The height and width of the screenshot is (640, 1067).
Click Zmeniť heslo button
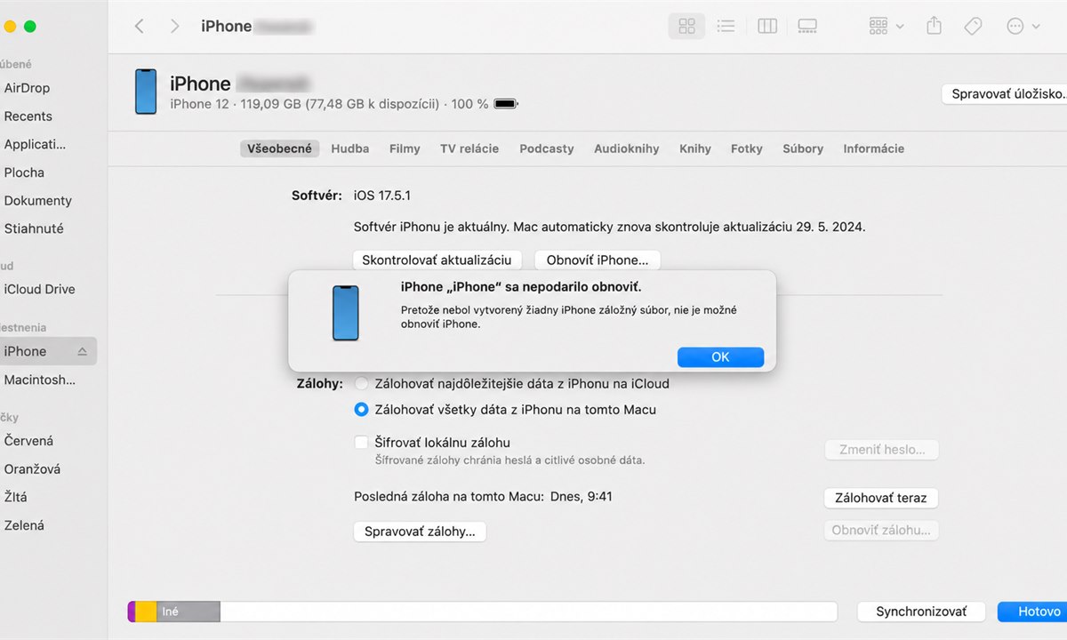[x=882, y=450]
